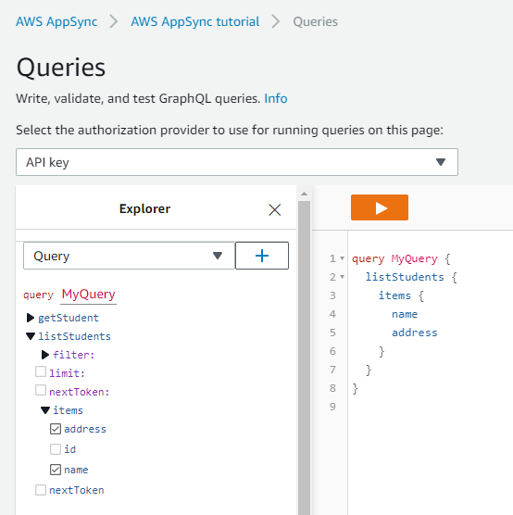The image size is (513, 515).
Task: Open the Query operation type dropdown
Action: [129, 256]
